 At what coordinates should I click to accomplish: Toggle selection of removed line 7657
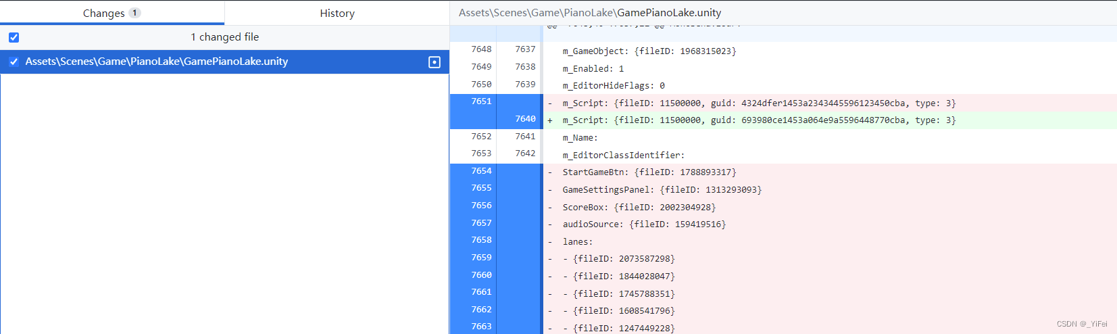point(496,223)
